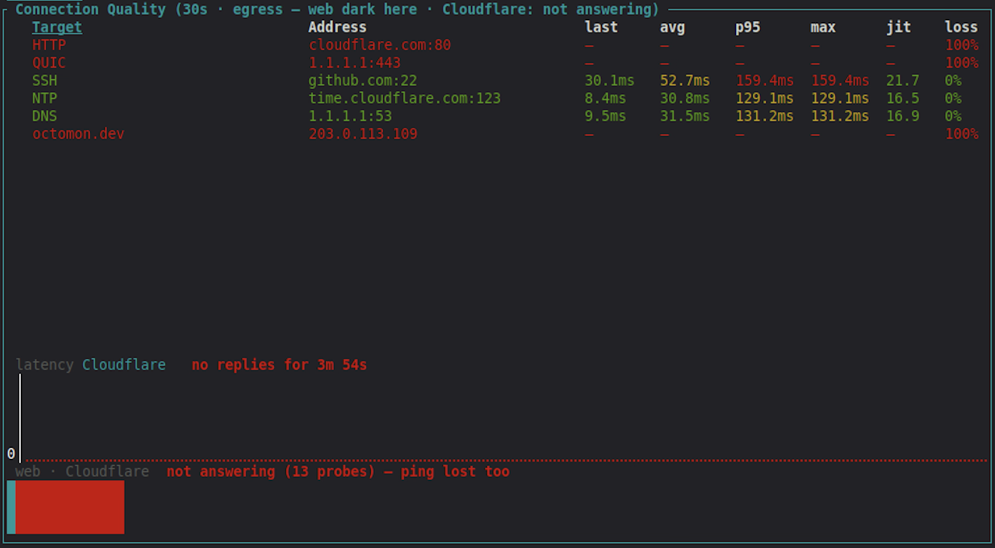The width and height of the screenshot is (995, 548).
Task: Click NTP average value 30.8ms
Action: click(x=684, y=98)
